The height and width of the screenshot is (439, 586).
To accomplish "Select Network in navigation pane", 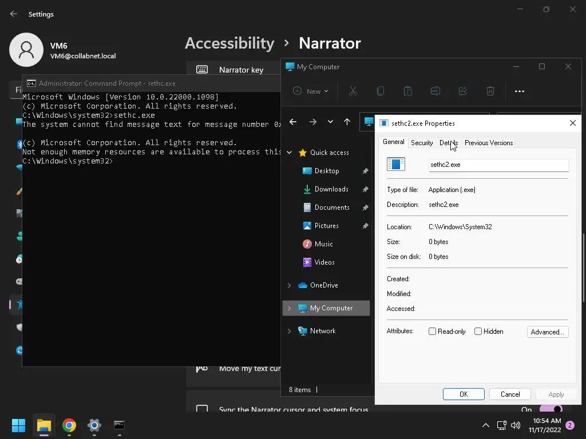I will pyautogui.click(x=323, y=331).
